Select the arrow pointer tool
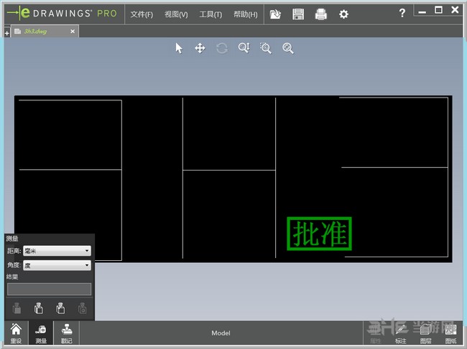Screen dimensions: 467x349 (x=179, y=48)
